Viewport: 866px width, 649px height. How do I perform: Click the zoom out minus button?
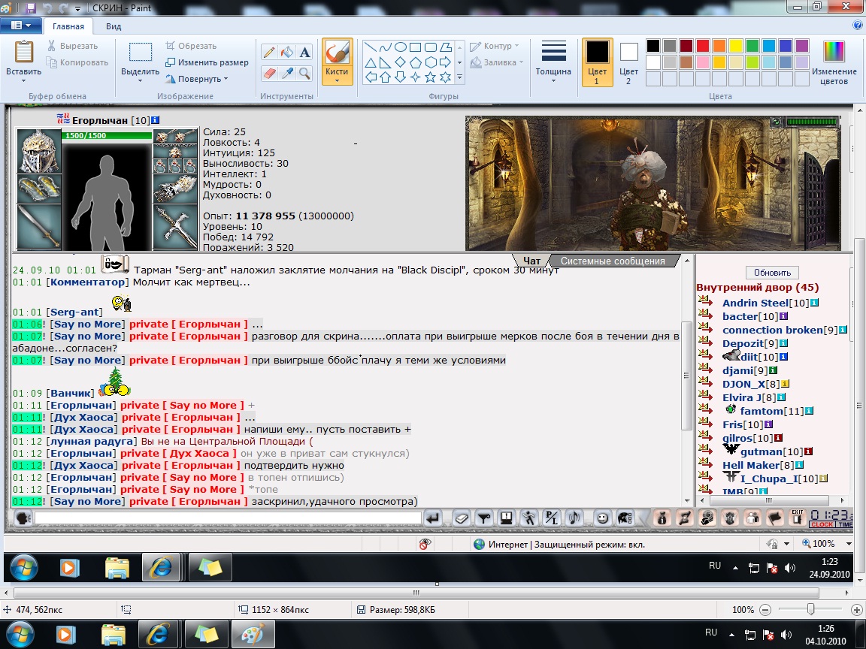pos(765,610)
